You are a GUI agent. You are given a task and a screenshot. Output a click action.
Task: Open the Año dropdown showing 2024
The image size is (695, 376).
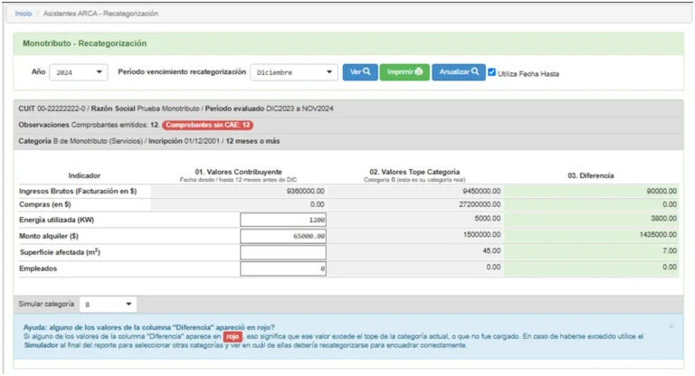pyautogui.click(x=79, y=72)
